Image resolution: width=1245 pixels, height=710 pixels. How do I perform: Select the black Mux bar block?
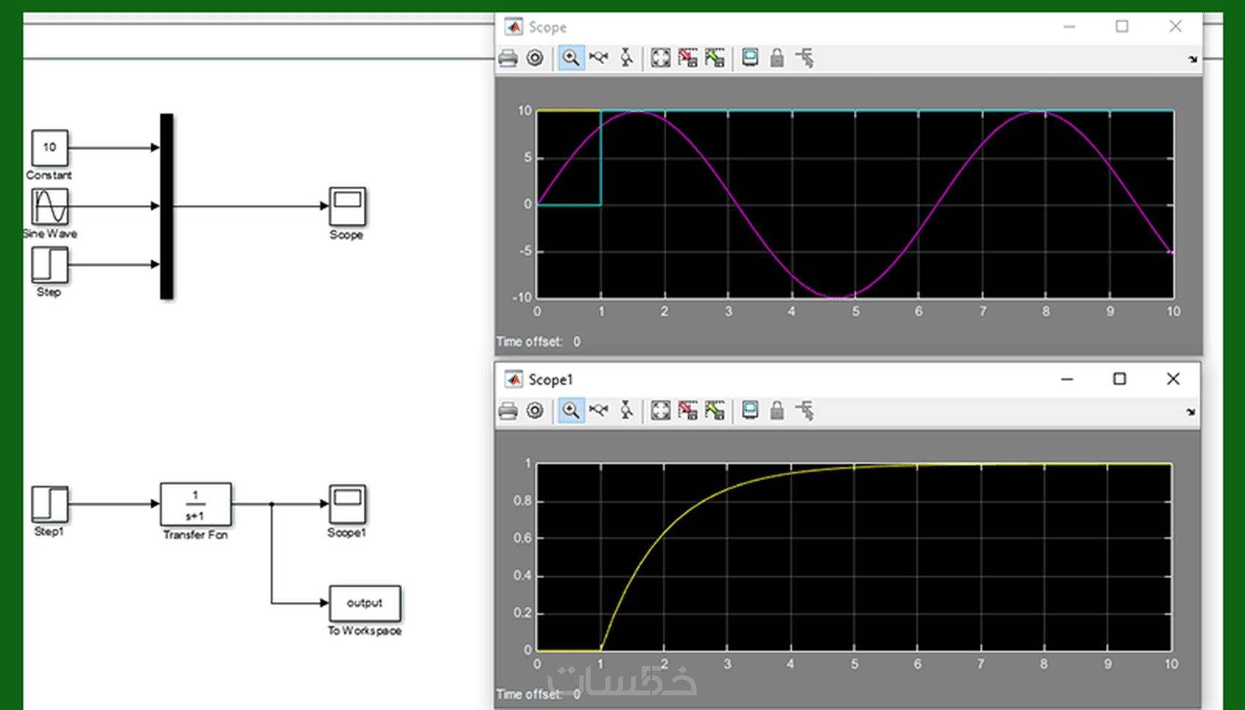pyautogui.click(x=167, y=206)
